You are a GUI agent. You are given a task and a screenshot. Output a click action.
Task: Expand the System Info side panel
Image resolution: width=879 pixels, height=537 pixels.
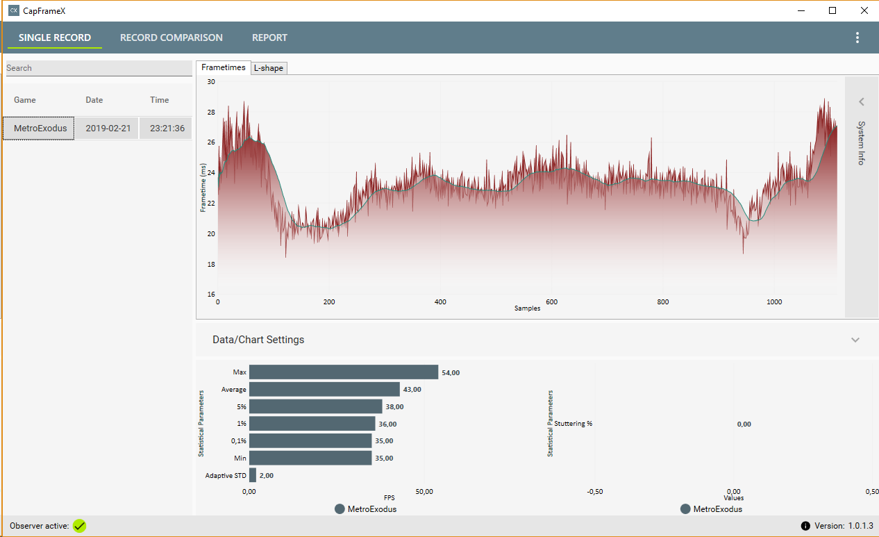click(x=862, y=102)
